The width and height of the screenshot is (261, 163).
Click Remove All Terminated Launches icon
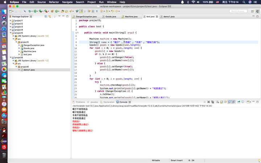pos(212,102)
